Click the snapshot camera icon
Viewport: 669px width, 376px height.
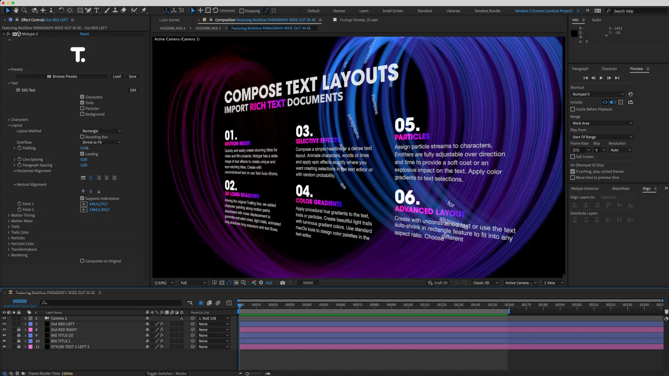tap(283, 283)
